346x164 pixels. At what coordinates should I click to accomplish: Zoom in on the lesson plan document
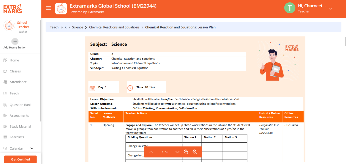click(x=186, y=152)
